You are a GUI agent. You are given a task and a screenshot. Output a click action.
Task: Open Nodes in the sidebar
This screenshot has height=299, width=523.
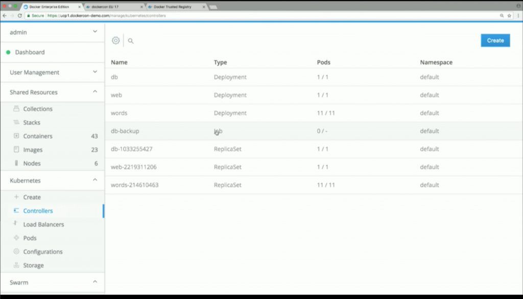[x=32, y=163]
